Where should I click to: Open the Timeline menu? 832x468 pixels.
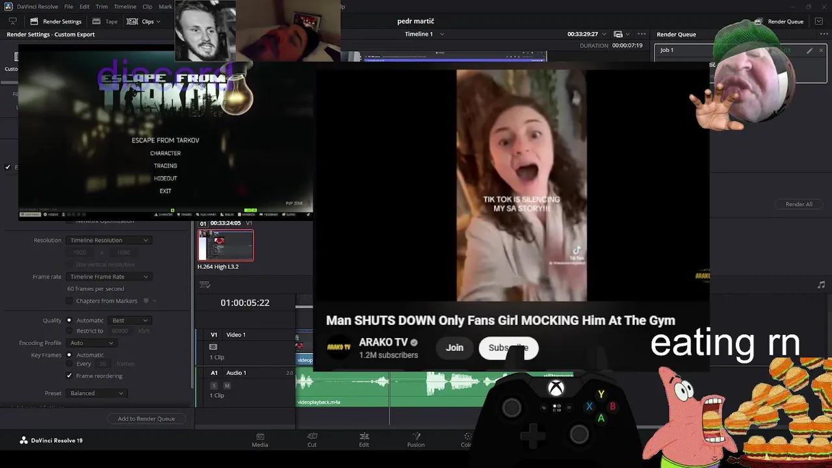pyautogui.click(x=125, y=6)
